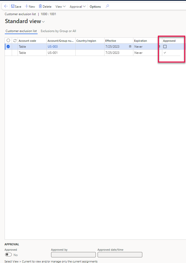This screenshot has height=263, width=186.
Task: Create a new record with New
Action: [30, 6]
